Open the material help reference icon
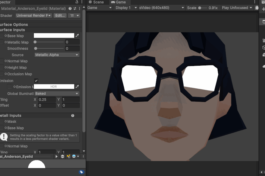This screenshot has height=176, width=265. [x=70, y=9]
